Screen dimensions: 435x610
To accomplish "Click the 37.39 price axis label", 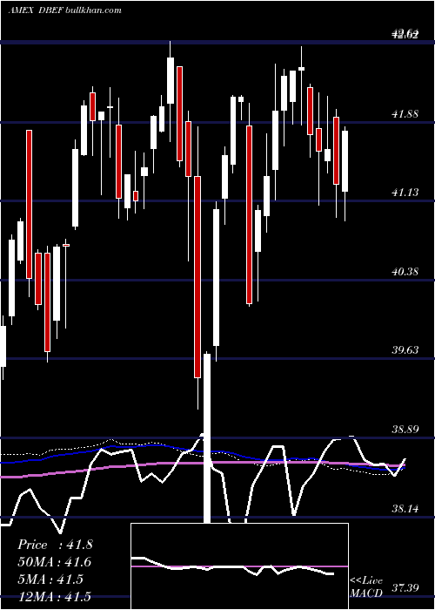I will [405, 587].
